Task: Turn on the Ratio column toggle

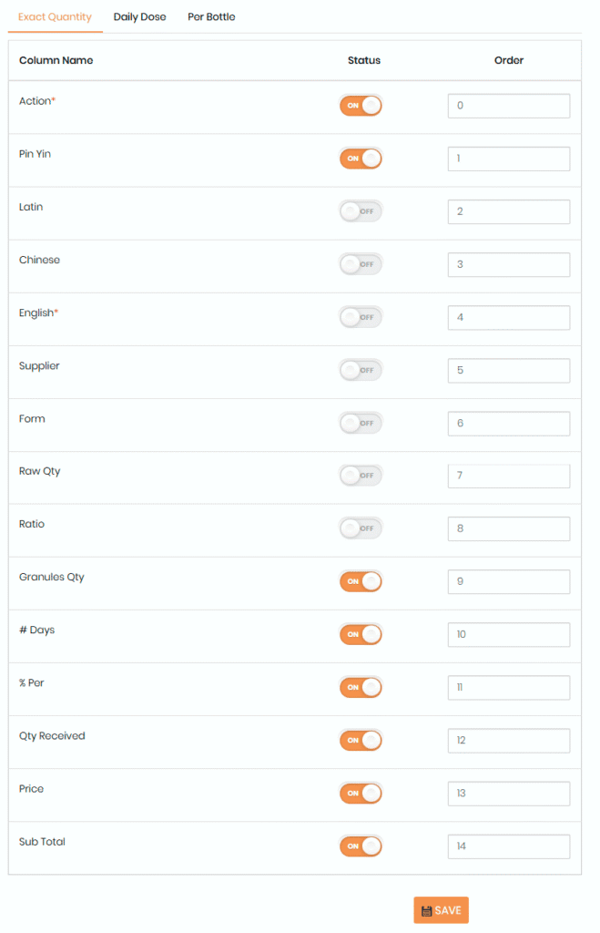Action: point(361,528)
